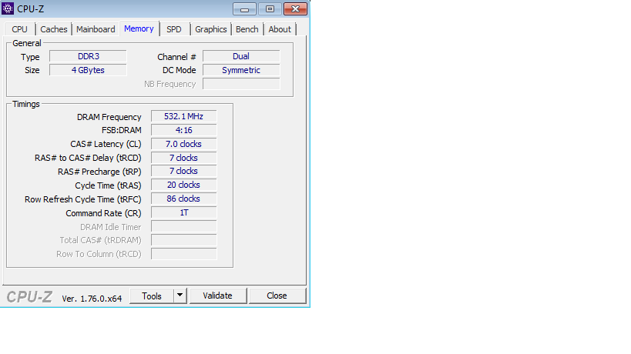Switch to the CPU tab
The height and width of the screenshot is (354, 631).
20,29
